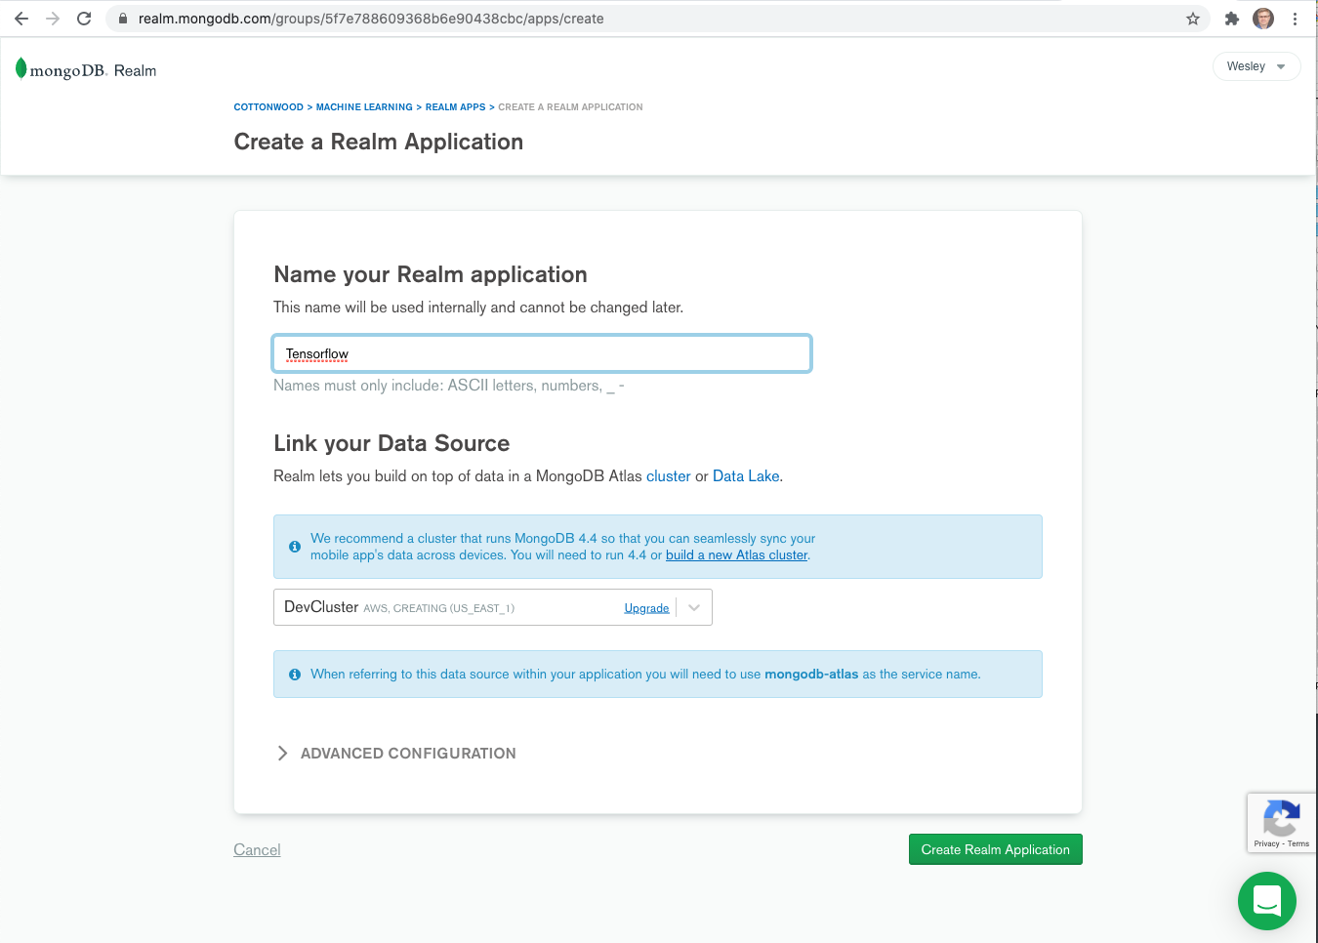This screenshot has width=1318, height=943.
Task: Open the green chat support bubble
Action: coord(1267,901)
